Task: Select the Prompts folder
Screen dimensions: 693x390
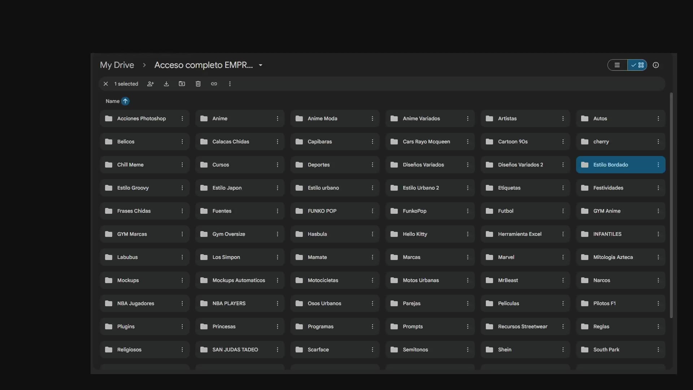Action: [430, 326]
